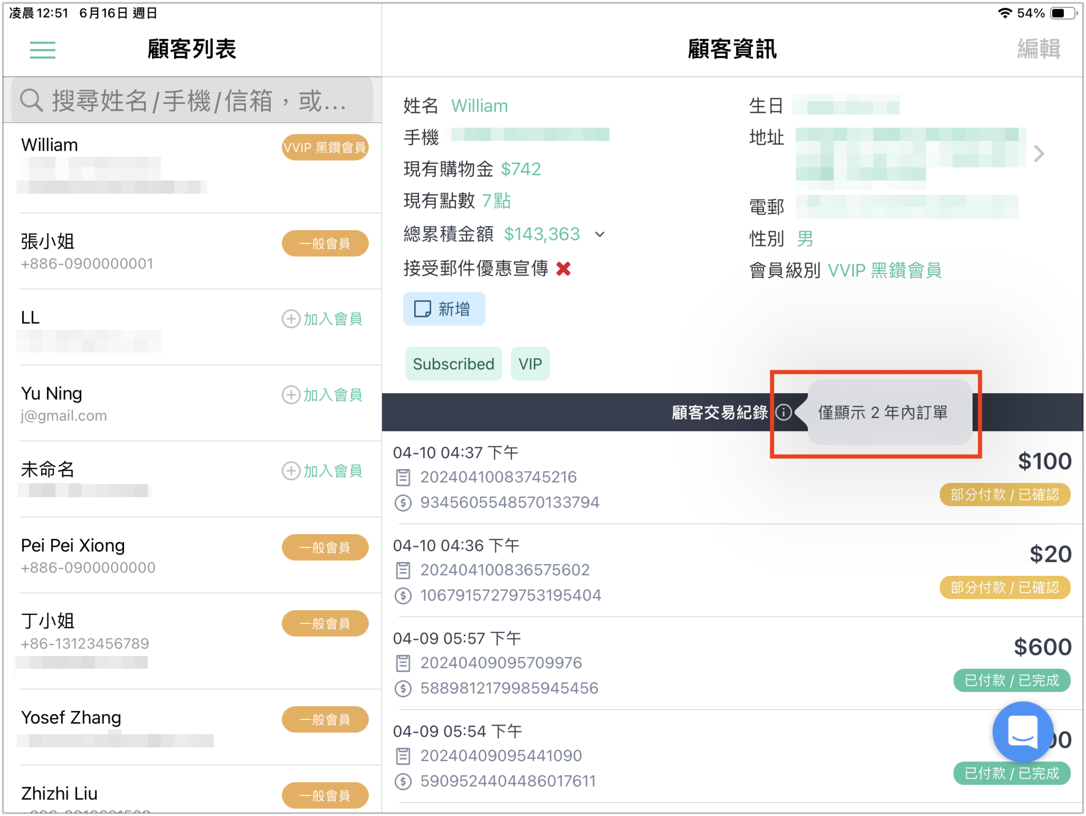Click the 會員級別 VVIP 黑鑽會員 value
This screenshot has width=1086, height=816.
tap(885, 271)
